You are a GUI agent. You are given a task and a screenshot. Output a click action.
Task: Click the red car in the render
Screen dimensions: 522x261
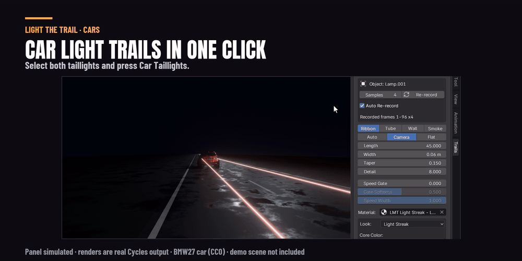(x=209, y=159)
